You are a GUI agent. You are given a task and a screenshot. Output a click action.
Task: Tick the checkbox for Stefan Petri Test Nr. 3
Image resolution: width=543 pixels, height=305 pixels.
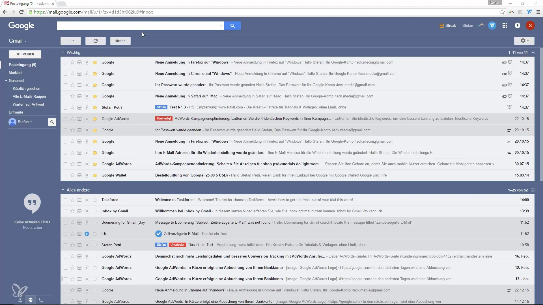point(65,108)
